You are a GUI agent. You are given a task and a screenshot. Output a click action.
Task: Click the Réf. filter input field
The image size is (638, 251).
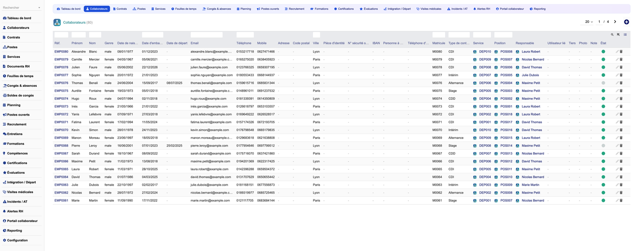(61, 34)
